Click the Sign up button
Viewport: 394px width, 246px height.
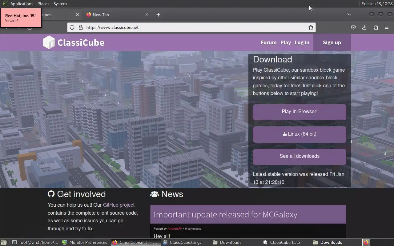coord(332,42)
